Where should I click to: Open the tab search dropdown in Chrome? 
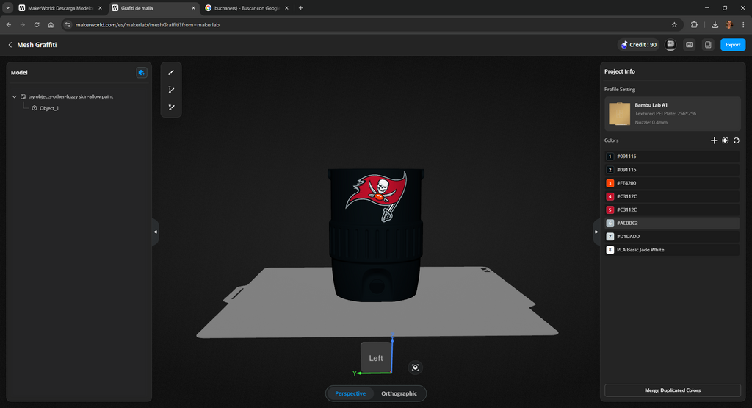7,7
